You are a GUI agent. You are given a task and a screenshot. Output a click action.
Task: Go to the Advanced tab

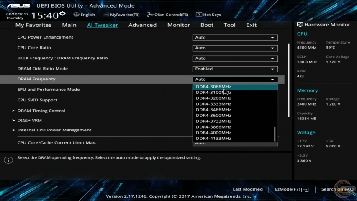(x=143, y=25)
